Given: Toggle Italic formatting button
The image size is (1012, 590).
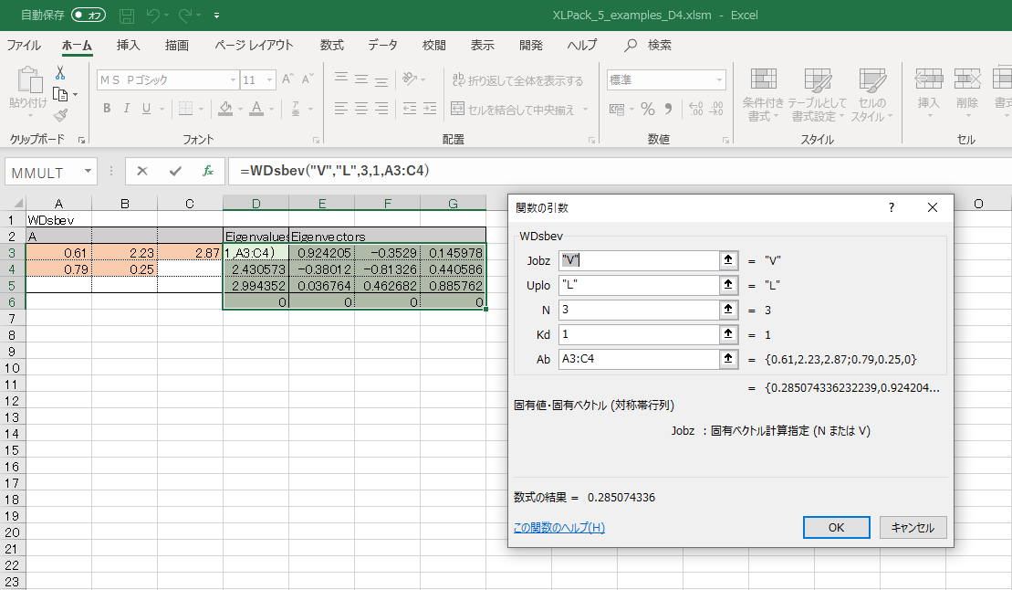Looking at the screenshot, I should tap(127, 110).
